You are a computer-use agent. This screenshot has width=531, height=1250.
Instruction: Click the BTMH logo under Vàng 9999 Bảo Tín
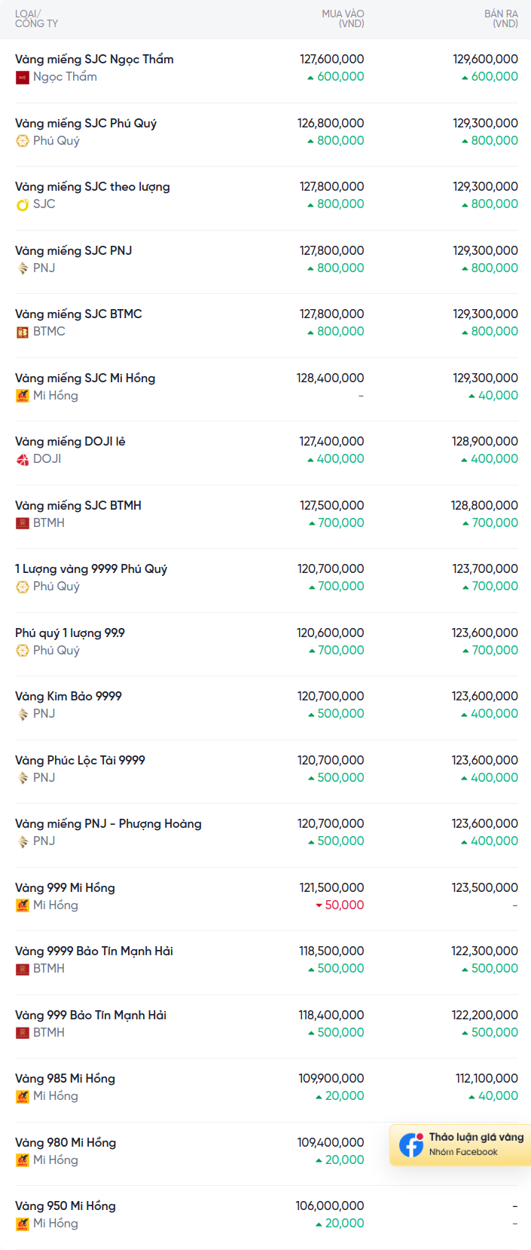pyautogui.click(x=23, y=969)
